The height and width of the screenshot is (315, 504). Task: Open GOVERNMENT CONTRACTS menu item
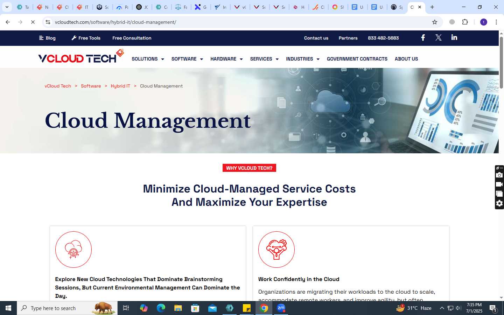[357, 59]
